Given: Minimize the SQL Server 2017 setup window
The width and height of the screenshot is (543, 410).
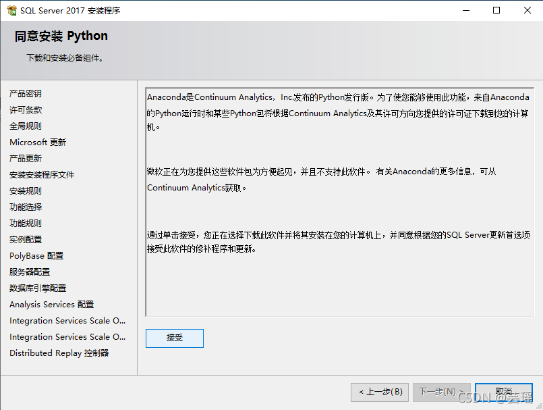Looking at the screenshot, I should (466, 10).
